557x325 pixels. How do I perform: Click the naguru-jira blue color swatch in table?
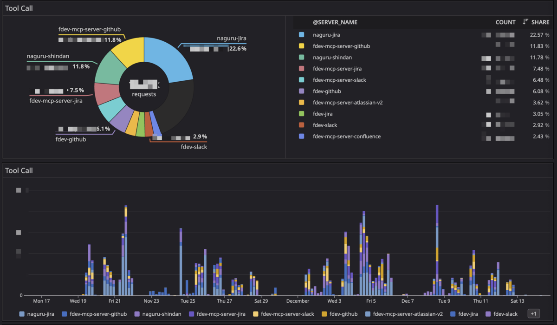302,35
